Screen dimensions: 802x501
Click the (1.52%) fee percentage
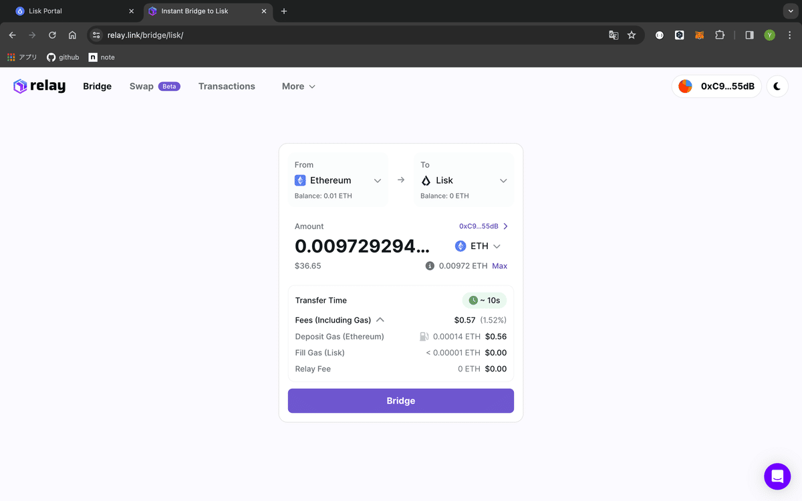coord(493,320)
